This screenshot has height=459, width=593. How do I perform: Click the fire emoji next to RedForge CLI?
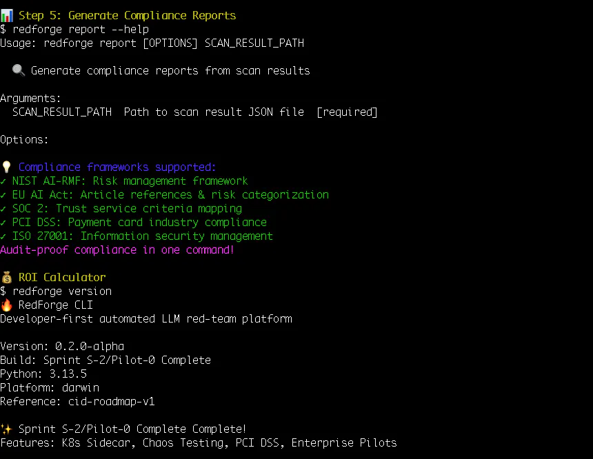(6, 305)
